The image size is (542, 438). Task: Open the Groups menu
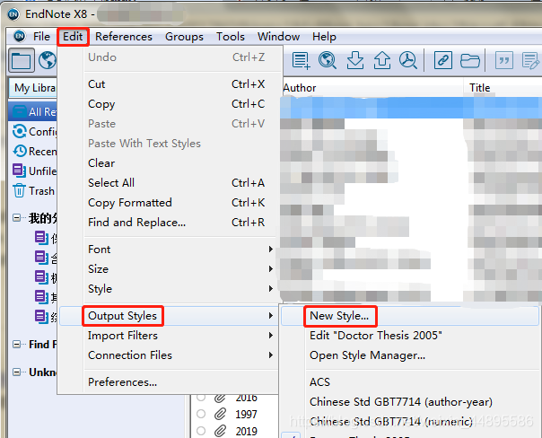pos(184,36)
